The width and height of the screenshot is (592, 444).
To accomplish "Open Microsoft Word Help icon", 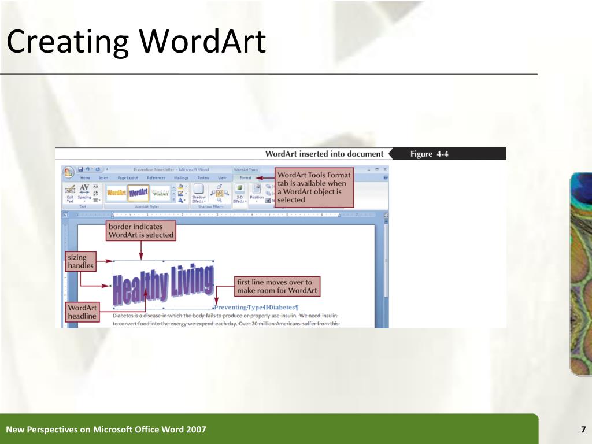I will [385, 177].
